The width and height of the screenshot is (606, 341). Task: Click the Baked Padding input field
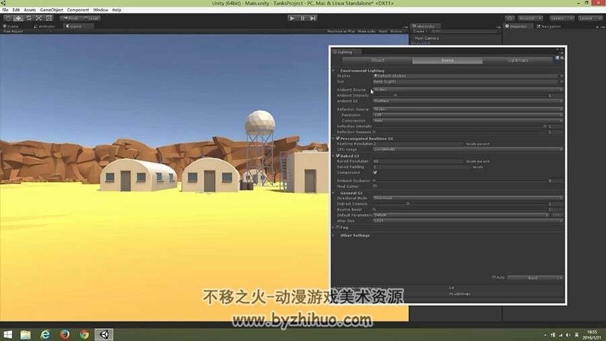pyautogui.click(x=422, y=167)
